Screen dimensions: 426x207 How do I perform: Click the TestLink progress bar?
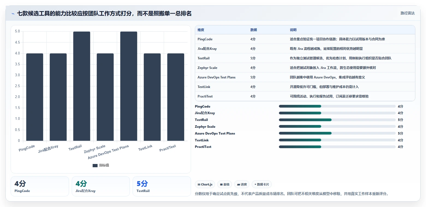pos(337,140)
